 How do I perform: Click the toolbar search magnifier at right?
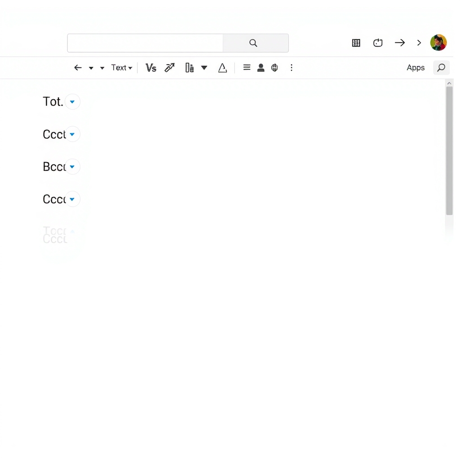tap(441, 68)
